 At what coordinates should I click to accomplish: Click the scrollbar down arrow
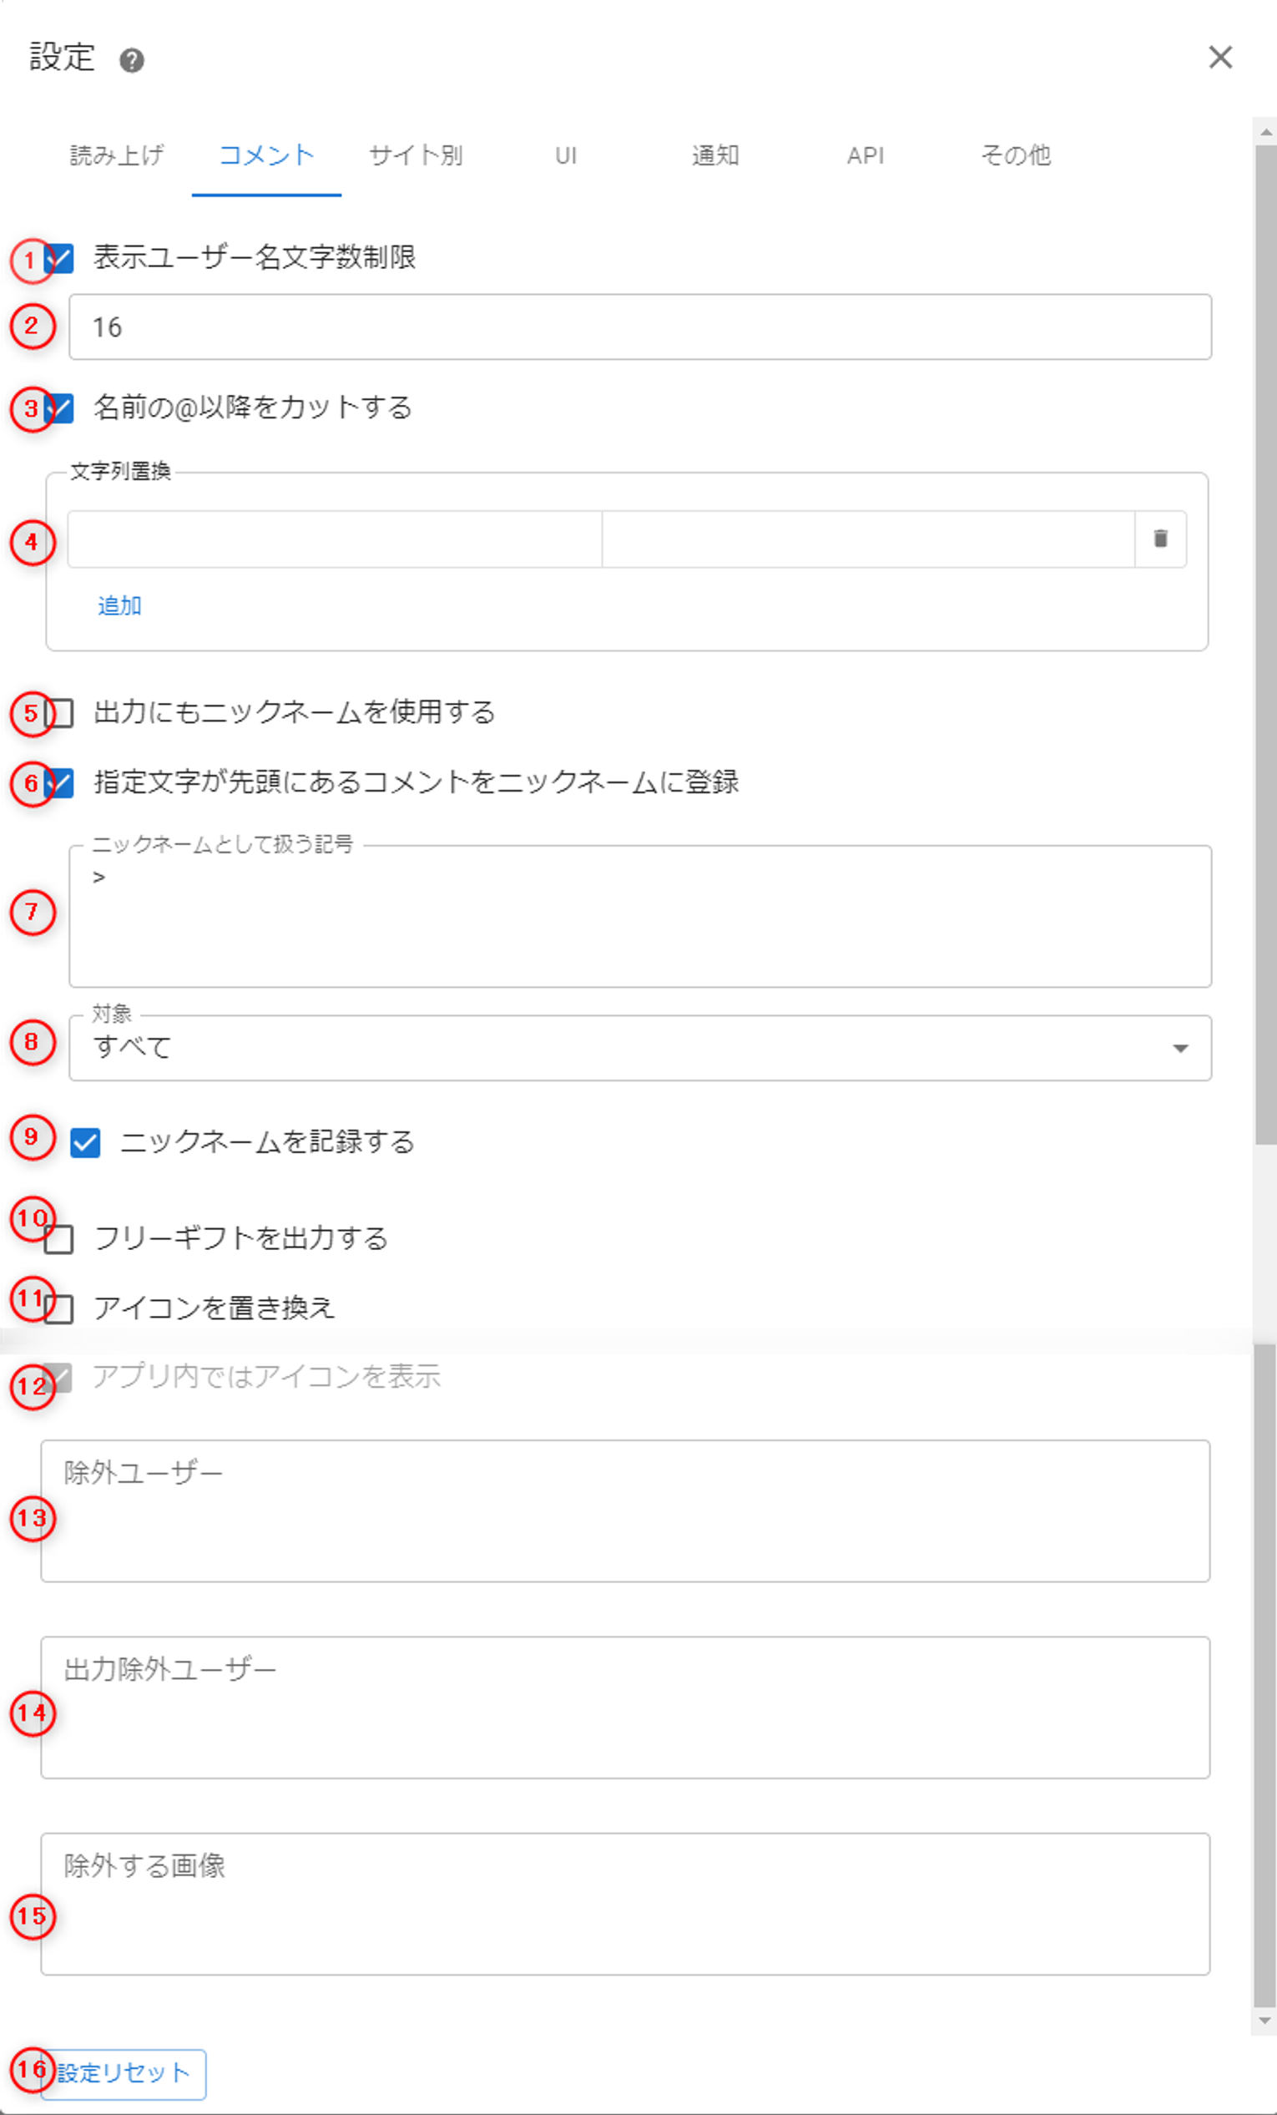pyautogui.click(x=1264, y=2021)
